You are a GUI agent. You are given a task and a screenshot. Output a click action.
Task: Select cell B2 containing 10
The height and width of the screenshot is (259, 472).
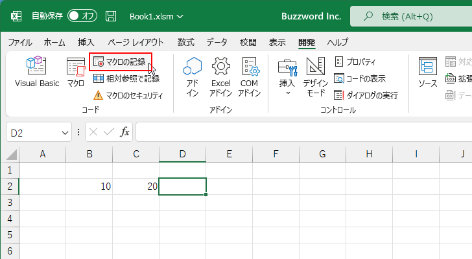89,186
